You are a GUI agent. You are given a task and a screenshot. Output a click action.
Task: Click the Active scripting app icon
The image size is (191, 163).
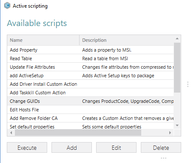pyautogui.click(x=7, y=6)
